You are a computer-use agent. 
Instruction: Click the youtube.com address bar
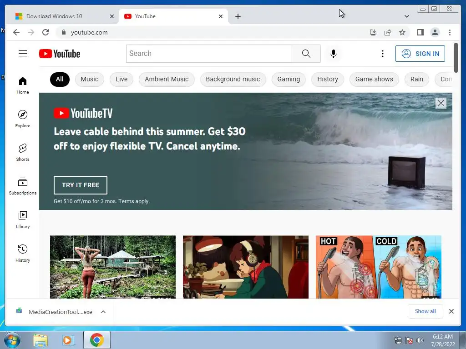208,32
